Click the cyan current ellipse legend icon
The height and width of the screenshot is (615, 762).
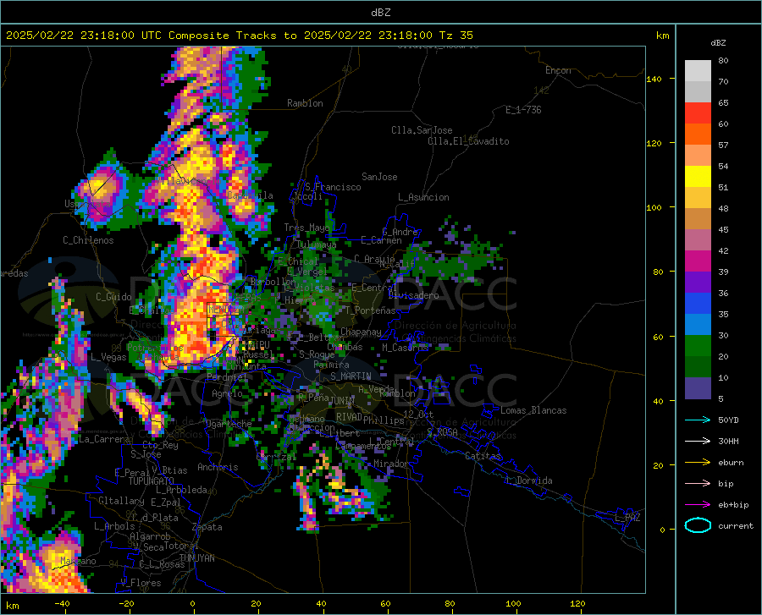698,525
